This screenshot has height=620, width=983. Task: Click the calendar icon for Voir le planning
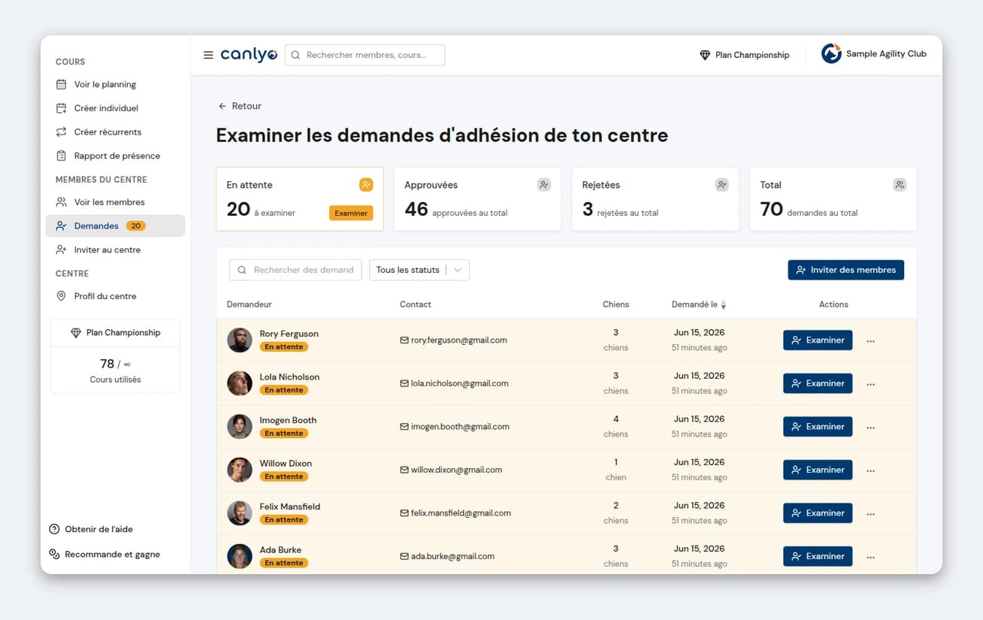click(62, 84)
